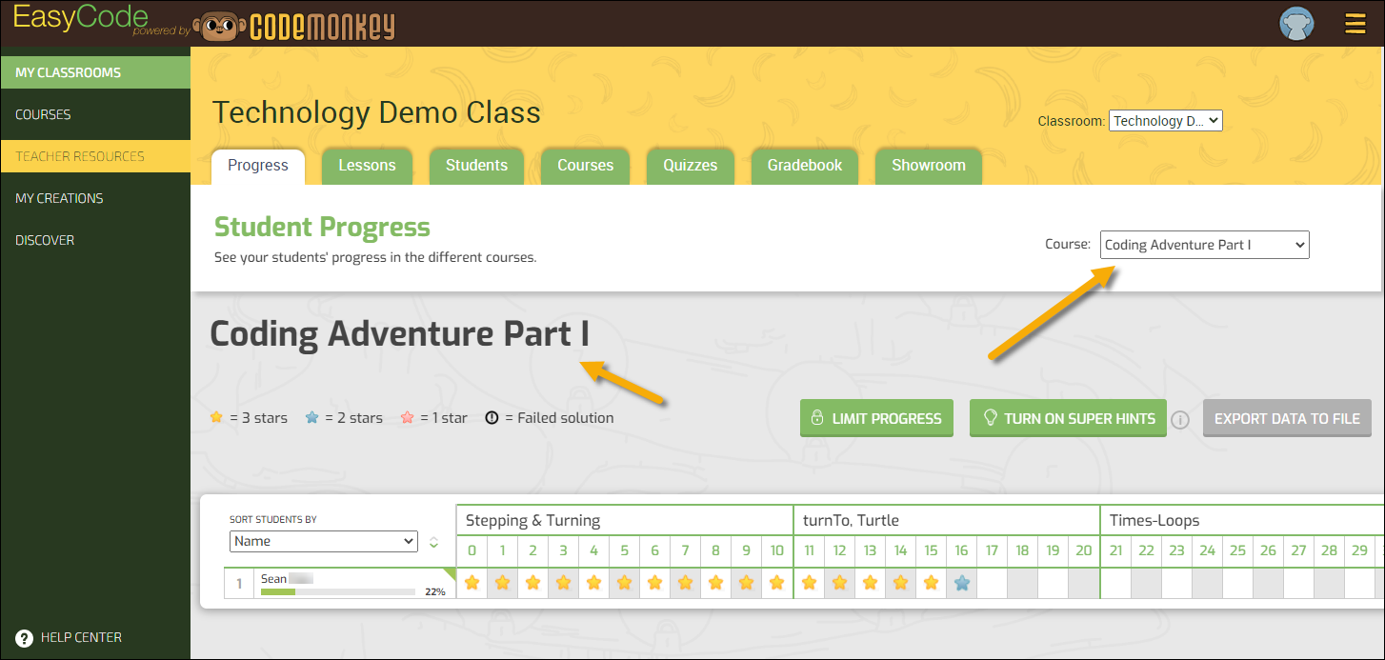Open the Classroom dropdown

tap(1165, 120)
